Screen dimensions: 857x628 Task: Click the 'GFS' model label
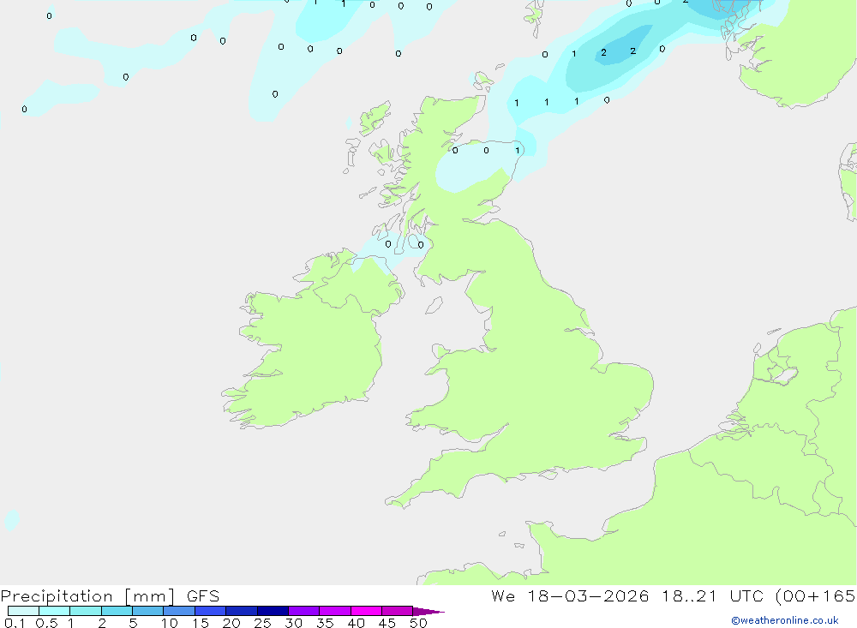(203, 596)
